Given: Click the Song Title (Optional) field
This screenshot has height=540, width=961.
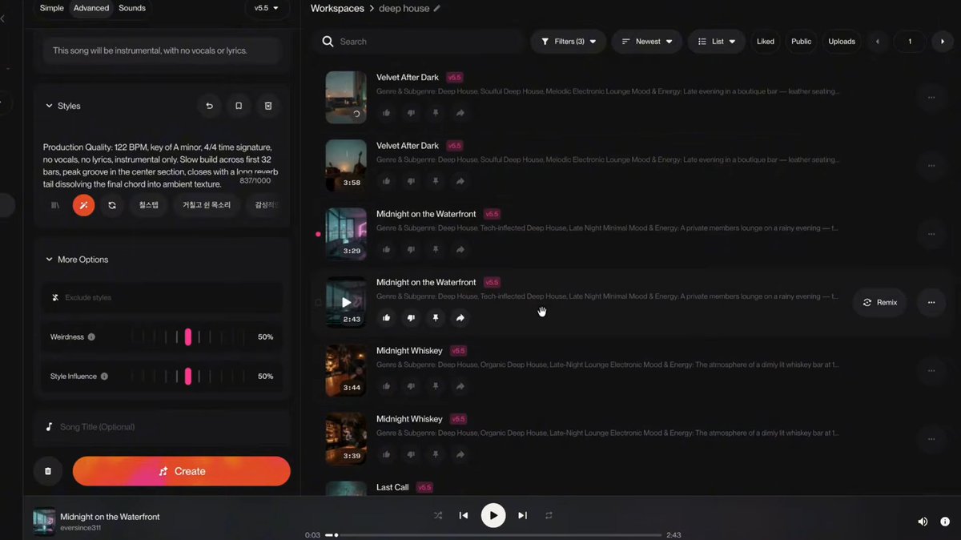Looking at the screenshot, I should 162,427.
